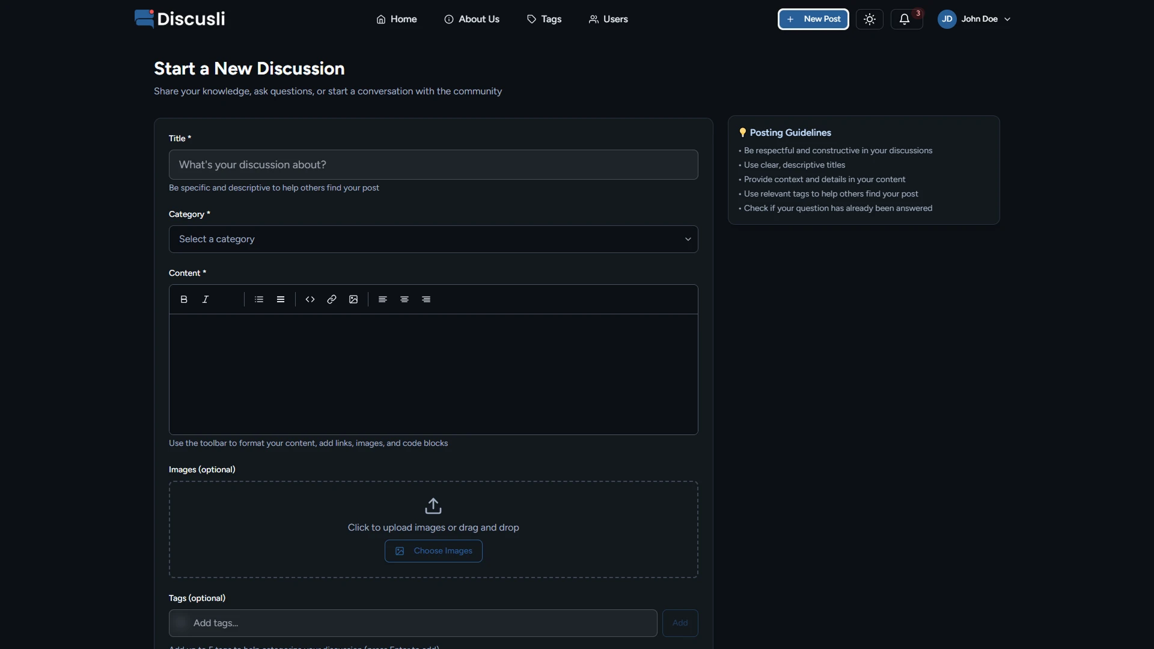
Task: Open the Select a category dropdown
Action: pos(433,239)
